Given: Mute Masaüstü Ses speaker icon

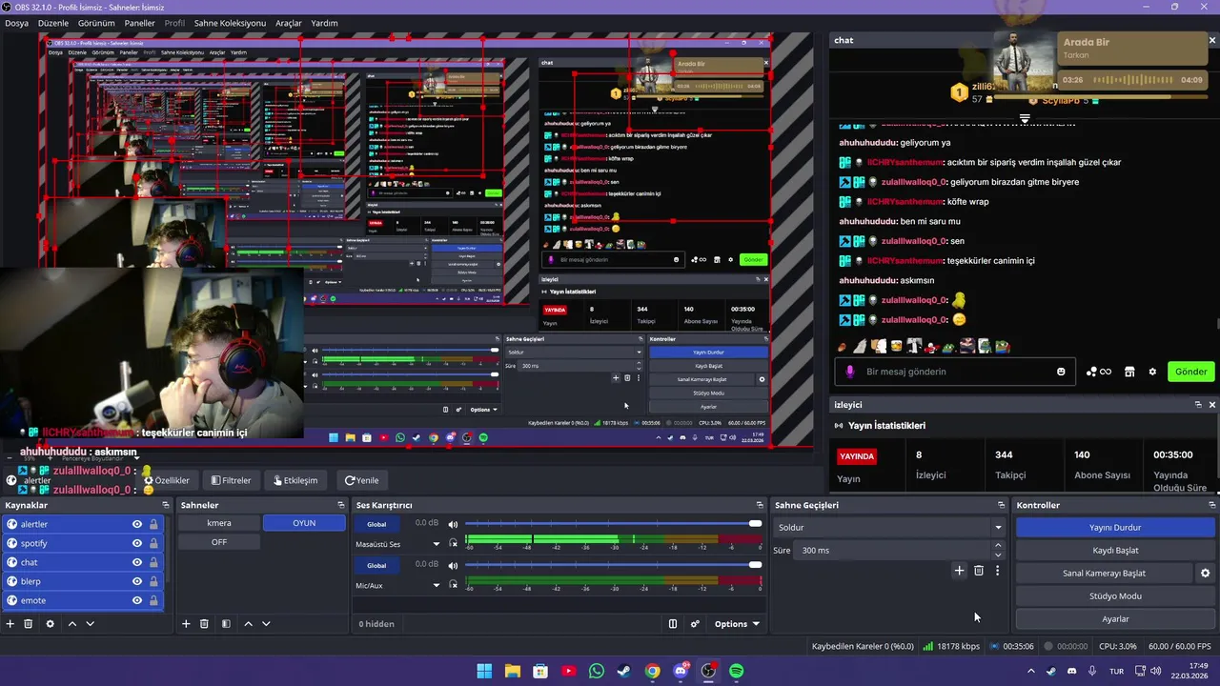Looking at the screenshot, I should 453,524.
